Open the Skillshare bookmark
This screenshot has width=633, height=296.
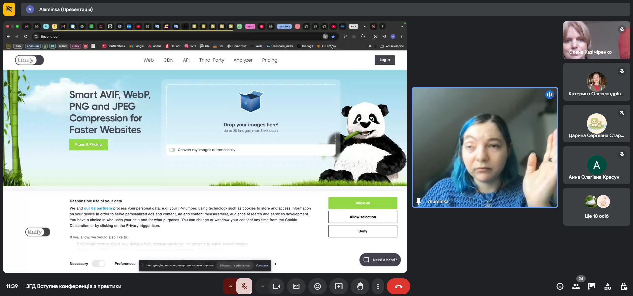point(280,46)
